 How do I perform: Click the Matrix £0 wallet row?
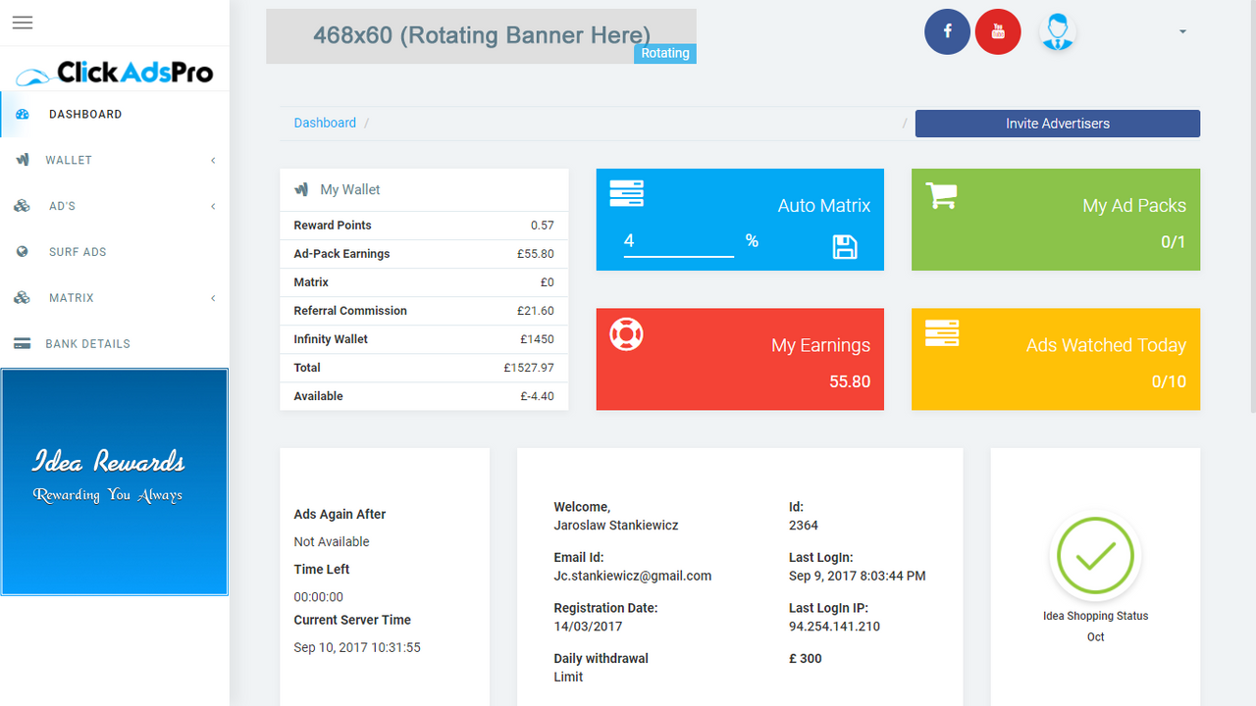[x=424, y=282]
